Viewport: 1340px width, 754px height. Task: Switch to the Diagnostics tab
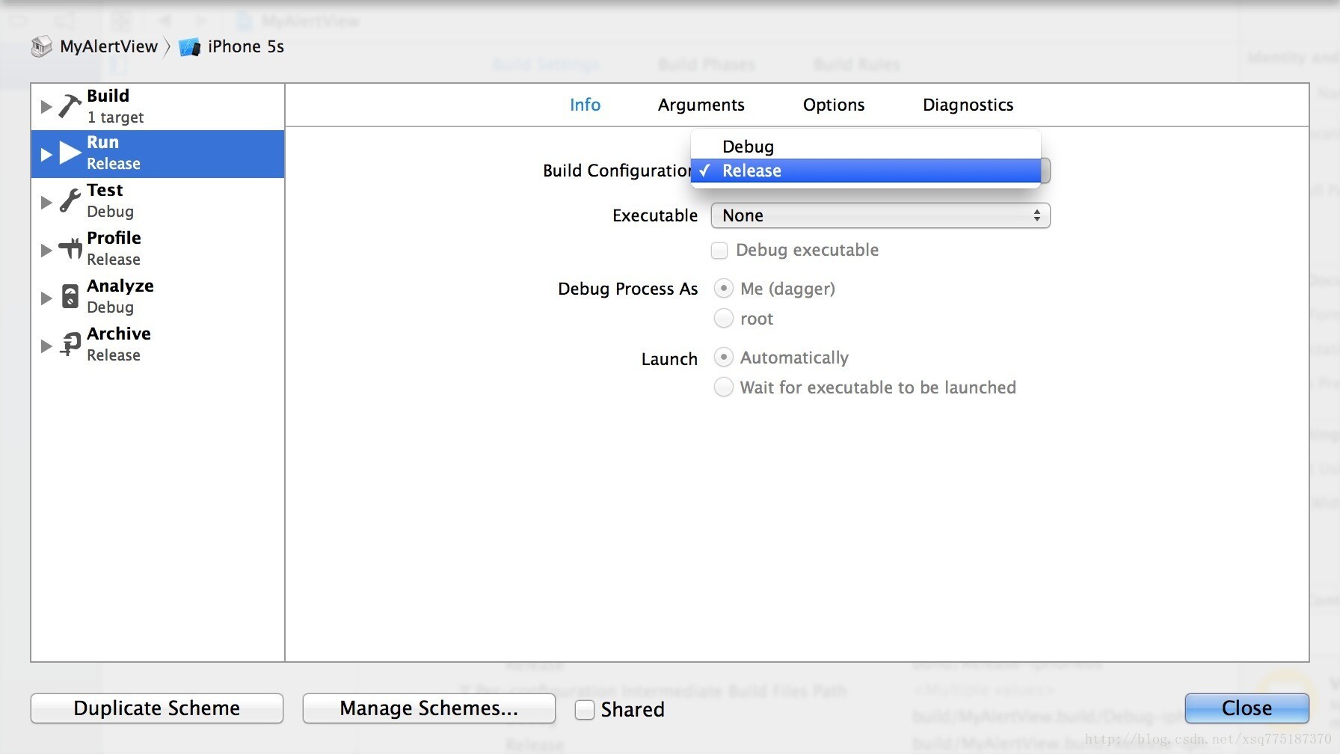click(968, 105)
